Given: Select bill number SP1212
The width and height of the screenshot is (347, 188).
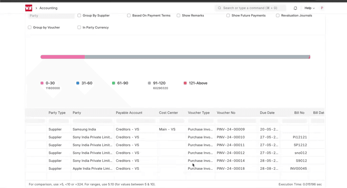Looking at the screenshot, I should pyautogui.click(x=300, y=145).
